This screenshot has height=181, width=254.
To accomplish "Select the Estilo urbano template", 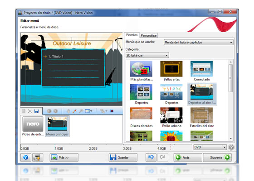I will pos(171,115).
